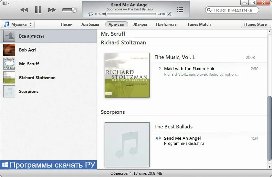Click the 2008 album year
The image size is (272, 177).
click(x=250, y=57)
